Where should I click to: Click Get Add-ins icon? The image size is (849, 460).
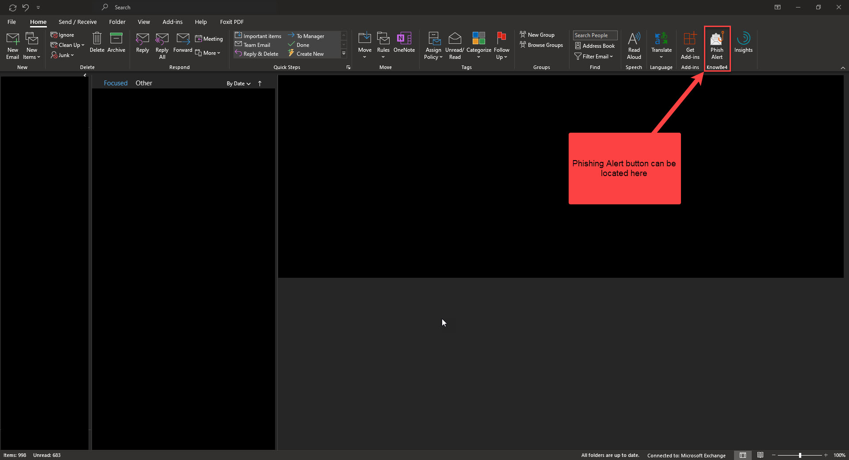pyautogui.click(x=690, y=46)
